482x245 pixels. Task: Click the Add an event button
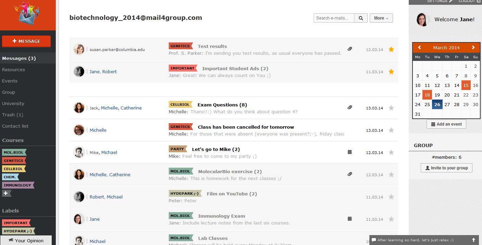pyautogui.click(x=446, y=124)
